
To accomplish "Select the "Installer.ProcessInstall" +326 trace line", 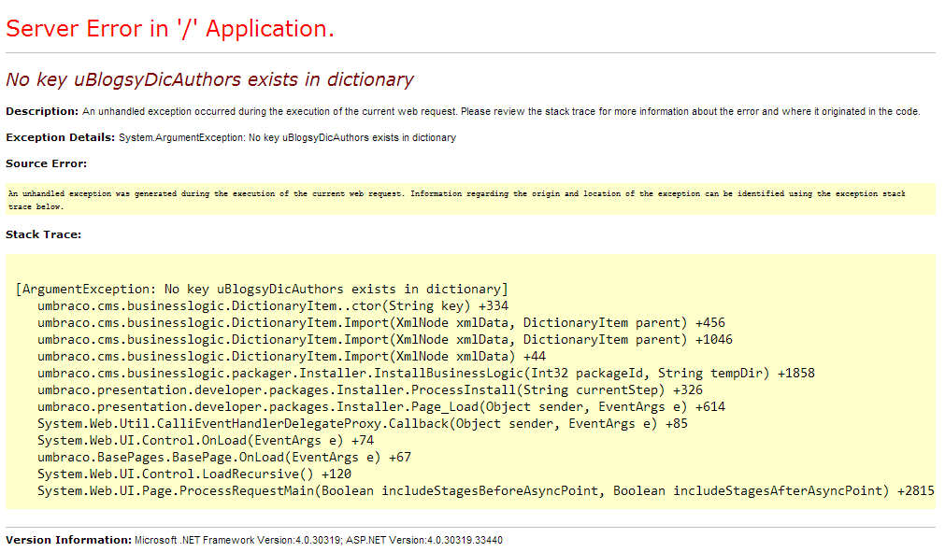I will (370, 390).
